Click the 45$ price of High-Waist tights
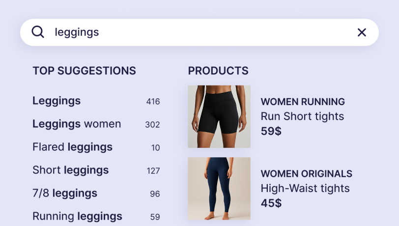Screen dimensions: 399x226 tap(271, 203)
